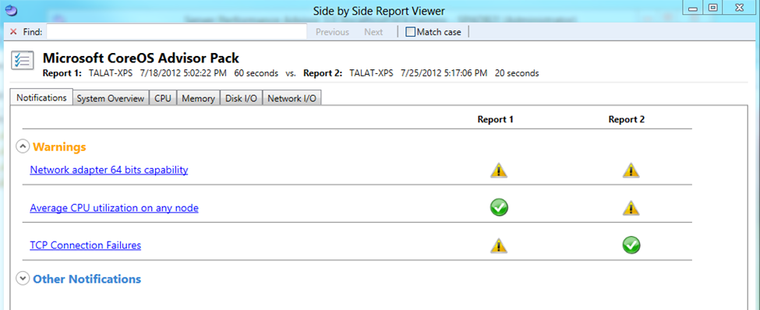Open the CPU tab
The image size is (760, 310).
pos(163,98)
